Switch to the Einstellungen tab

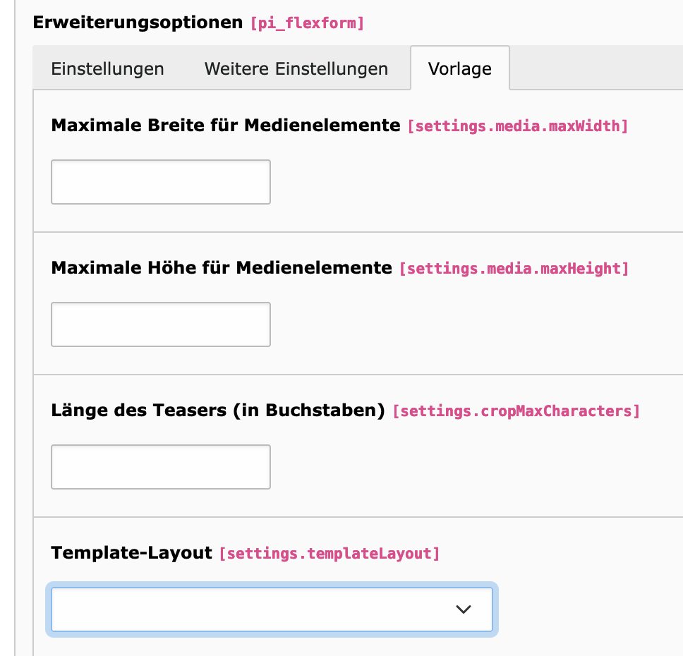tap(107, 69)
